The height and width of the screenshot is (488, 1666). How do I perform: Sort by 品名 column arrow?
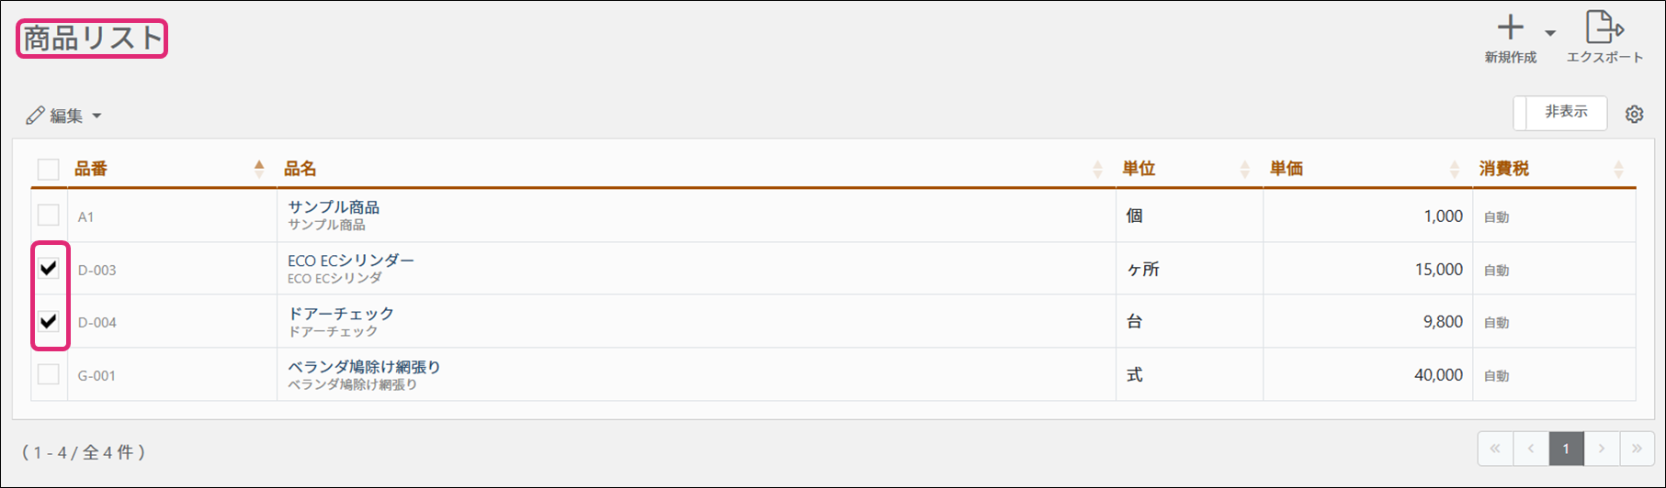tap(1097, 169)
